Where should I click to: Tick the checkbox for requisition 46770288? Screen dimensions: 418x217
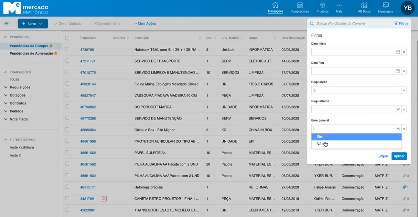tap(67, 118)
